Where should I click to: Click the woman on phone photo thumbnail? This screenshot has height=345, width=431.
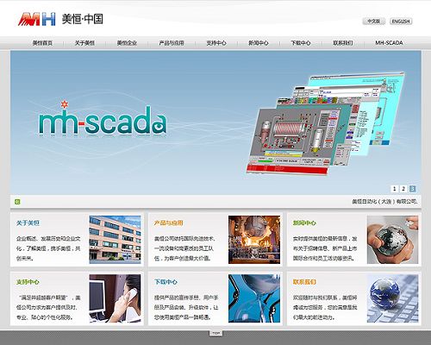tap(115, 298)
